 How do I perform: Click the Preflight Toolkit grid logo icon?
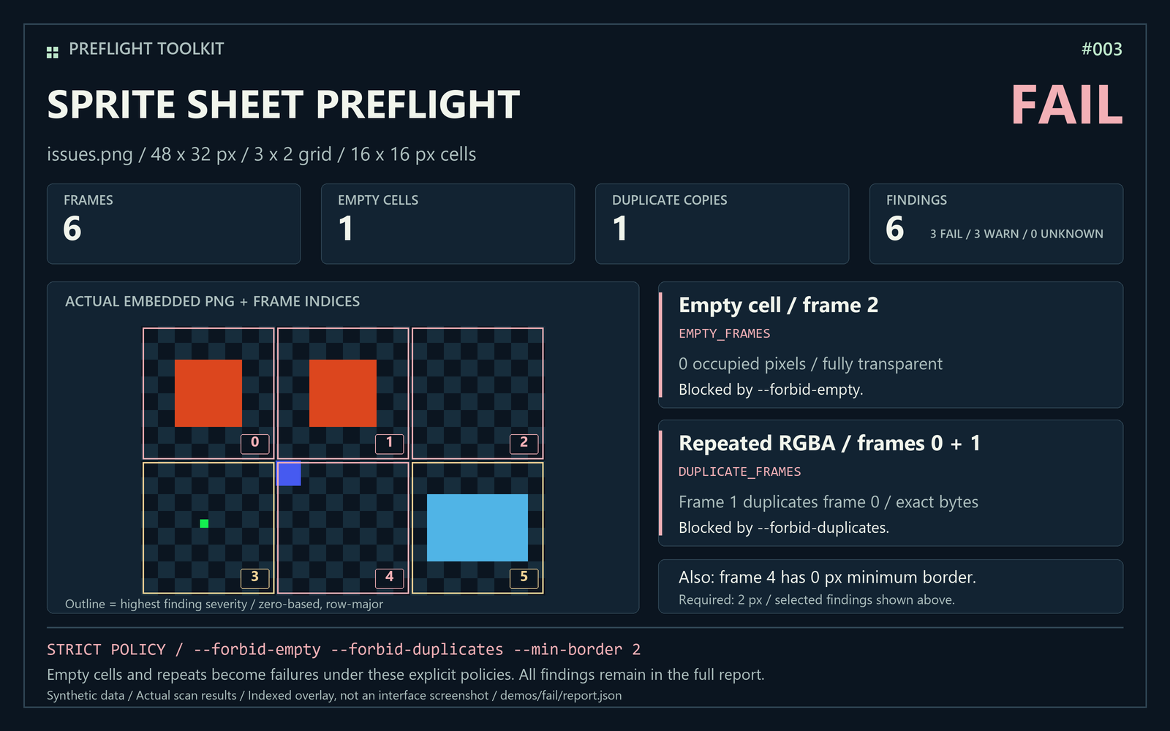[x=53, y=53]
